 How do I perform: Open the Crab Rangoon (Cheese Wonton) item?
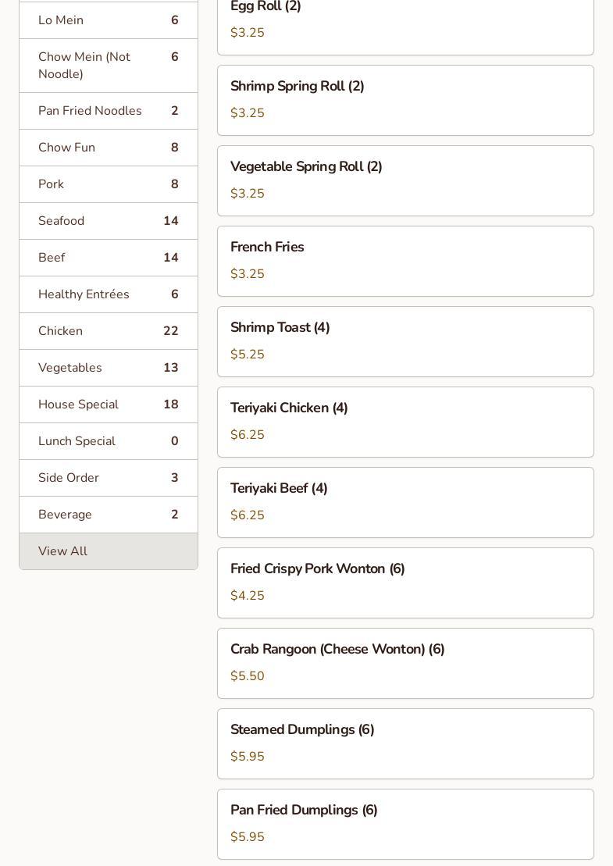pyautogui.click(x=405, y=663)
